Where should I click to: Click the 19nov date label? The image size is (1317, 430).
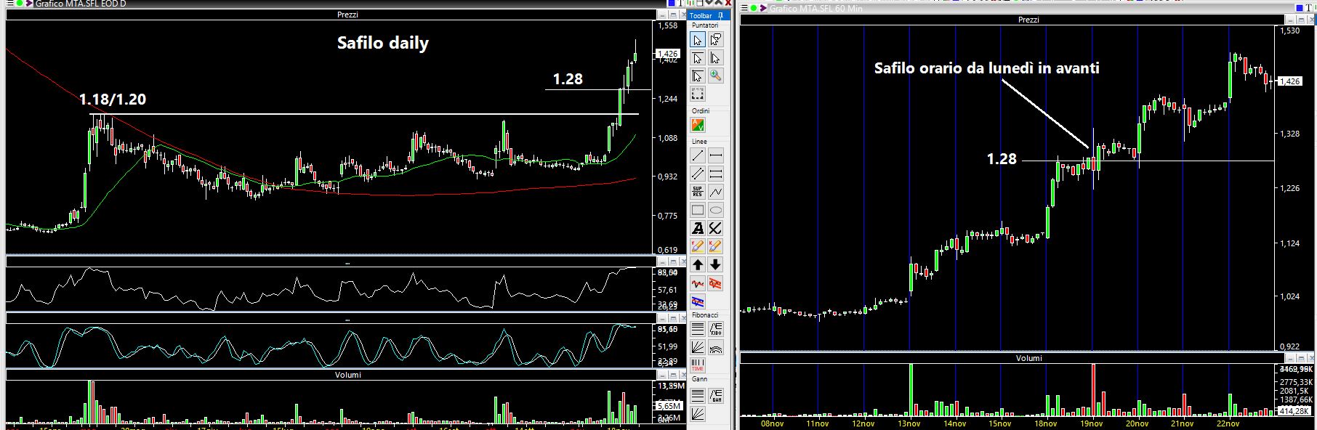pos(1092,423)
